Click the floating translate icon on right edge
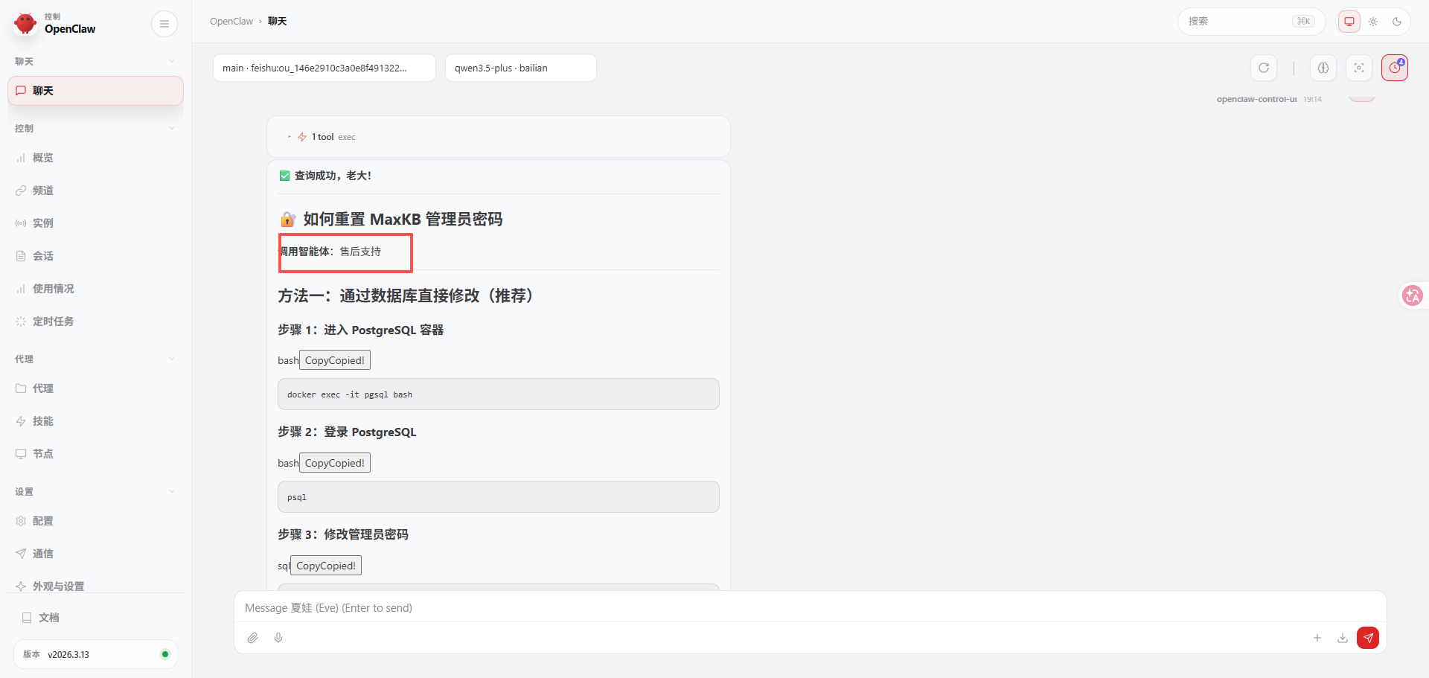The width and height of the screenshot is (1429, 678). pos(1412,295)
